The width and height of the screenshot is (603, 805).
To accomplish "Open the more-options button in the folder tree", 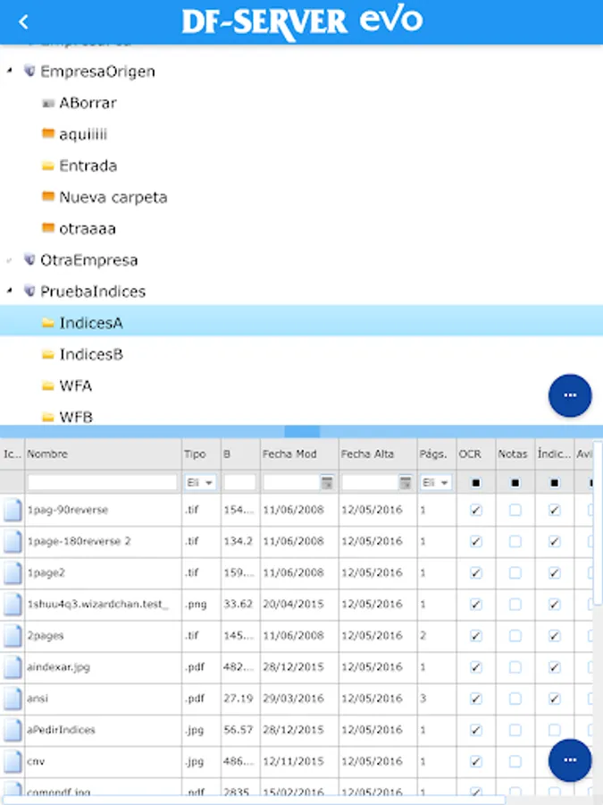I will tap(570, 395).
